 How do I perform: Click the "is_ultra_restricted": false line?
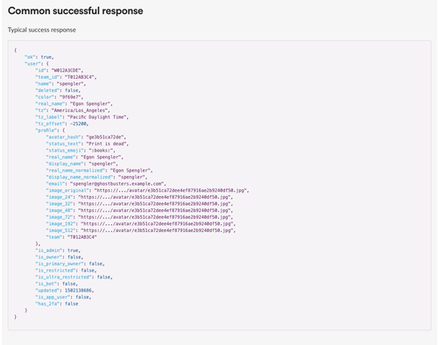(x=74, y=277)
